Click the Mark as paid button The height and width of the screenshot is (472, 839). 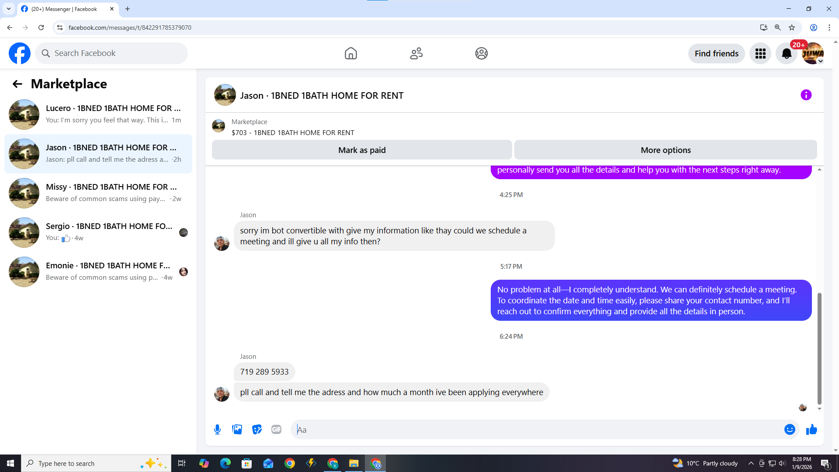(361, 150)
